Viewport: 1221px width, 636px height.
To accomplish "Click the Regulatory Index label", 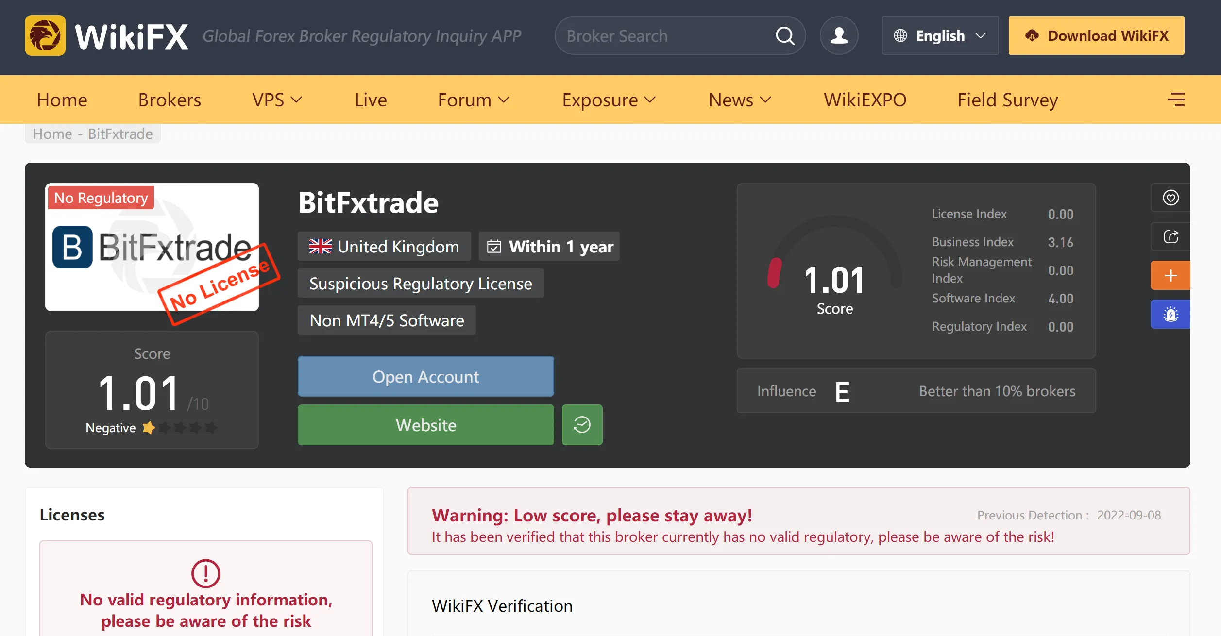I will 979,326.
